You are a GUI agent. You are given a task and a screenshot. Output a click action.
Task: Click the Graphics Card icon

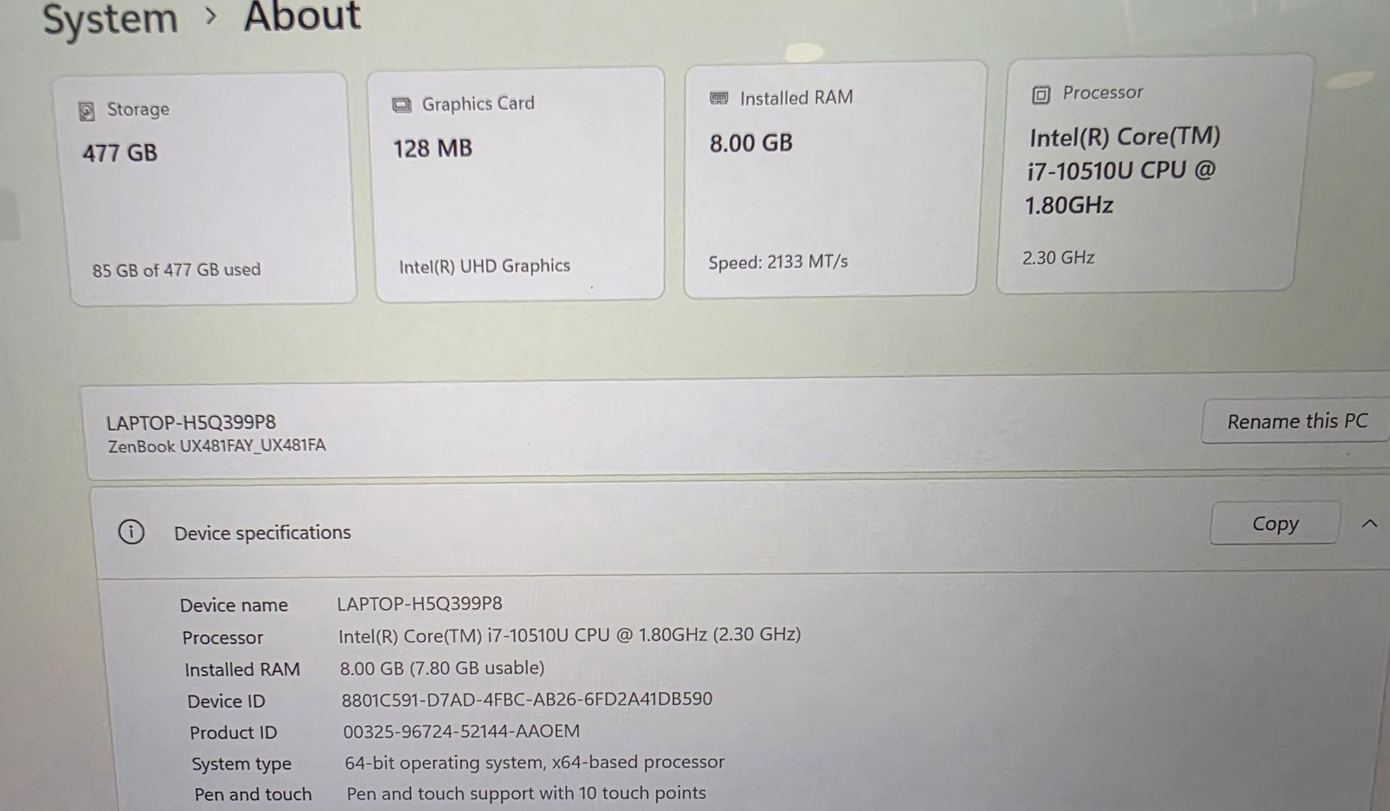[x=402, y=105]
